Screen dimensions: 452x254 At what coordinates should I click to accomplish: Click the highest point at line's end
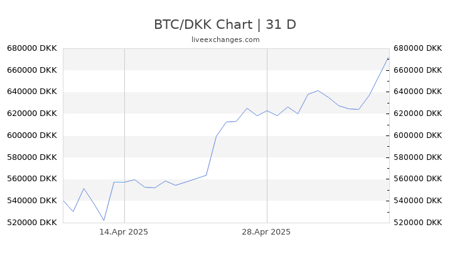coord(388,58)
